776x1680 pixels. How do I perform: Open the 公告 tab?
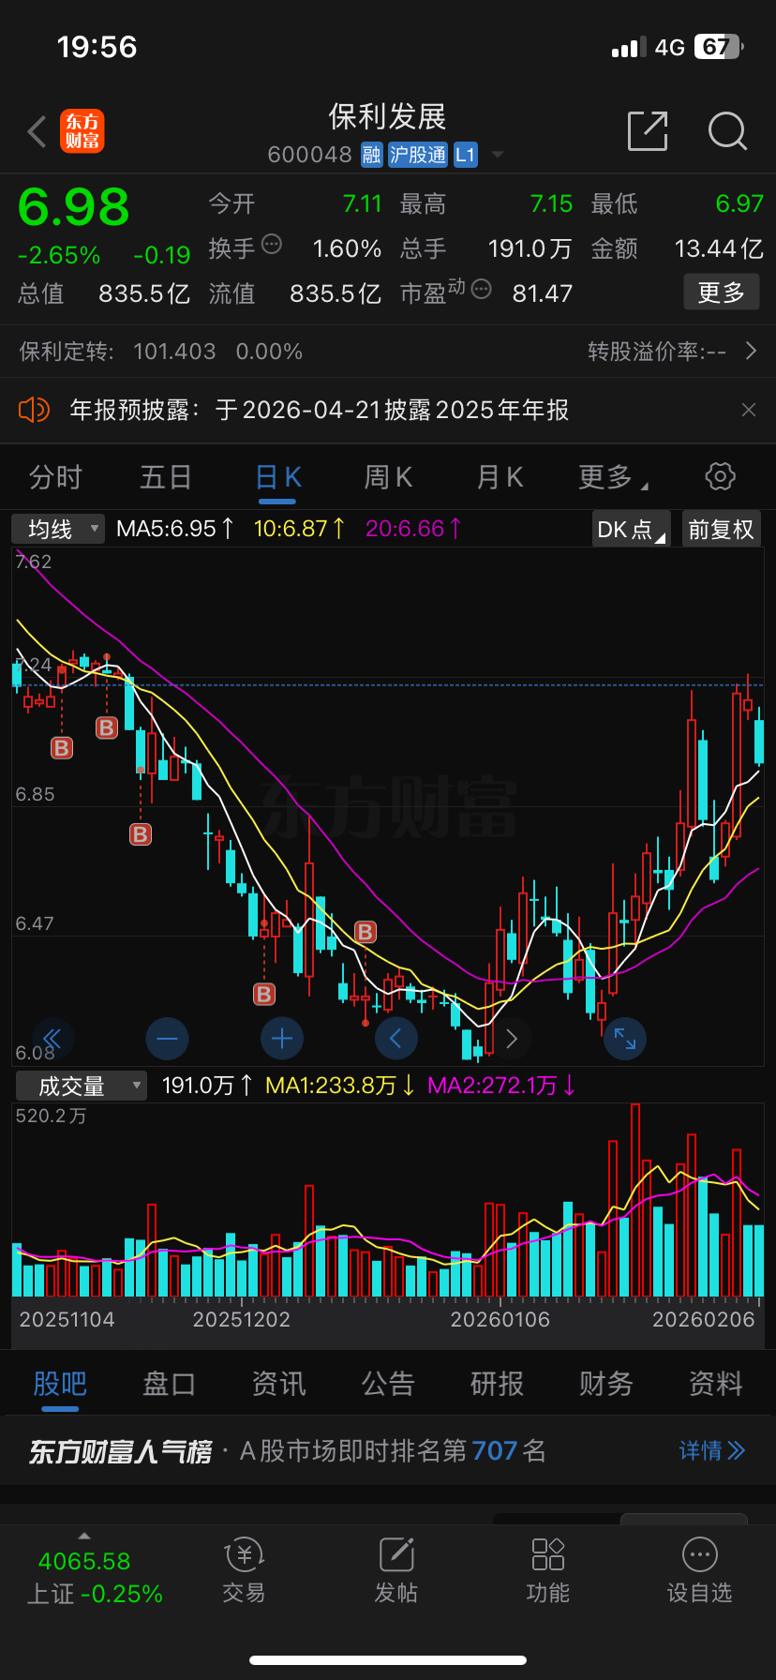pyautogui.click(x=388, y=1384)
